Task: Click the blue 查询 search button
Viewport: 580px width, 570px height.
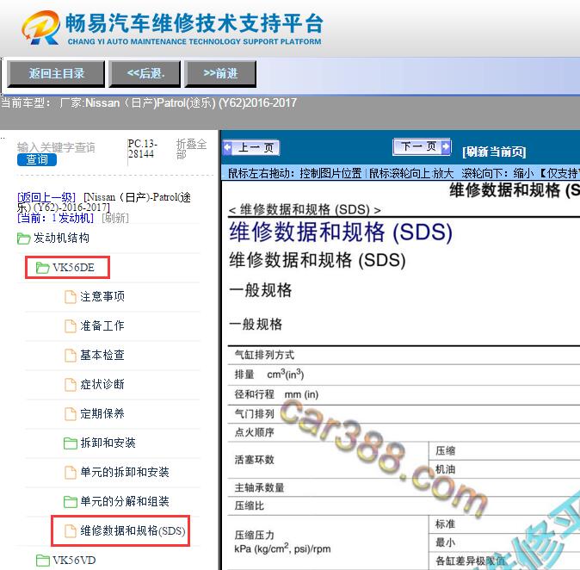Action: click(x=37, y=159)
